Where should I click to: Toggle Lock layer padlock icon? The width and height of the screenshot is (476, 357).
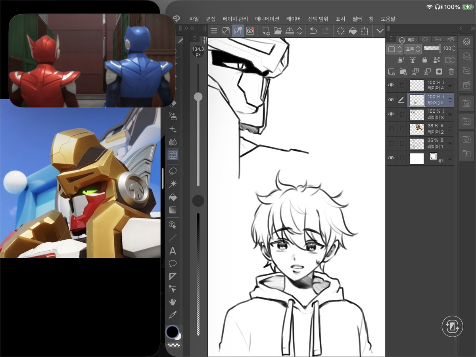click(x=425, y=60)
